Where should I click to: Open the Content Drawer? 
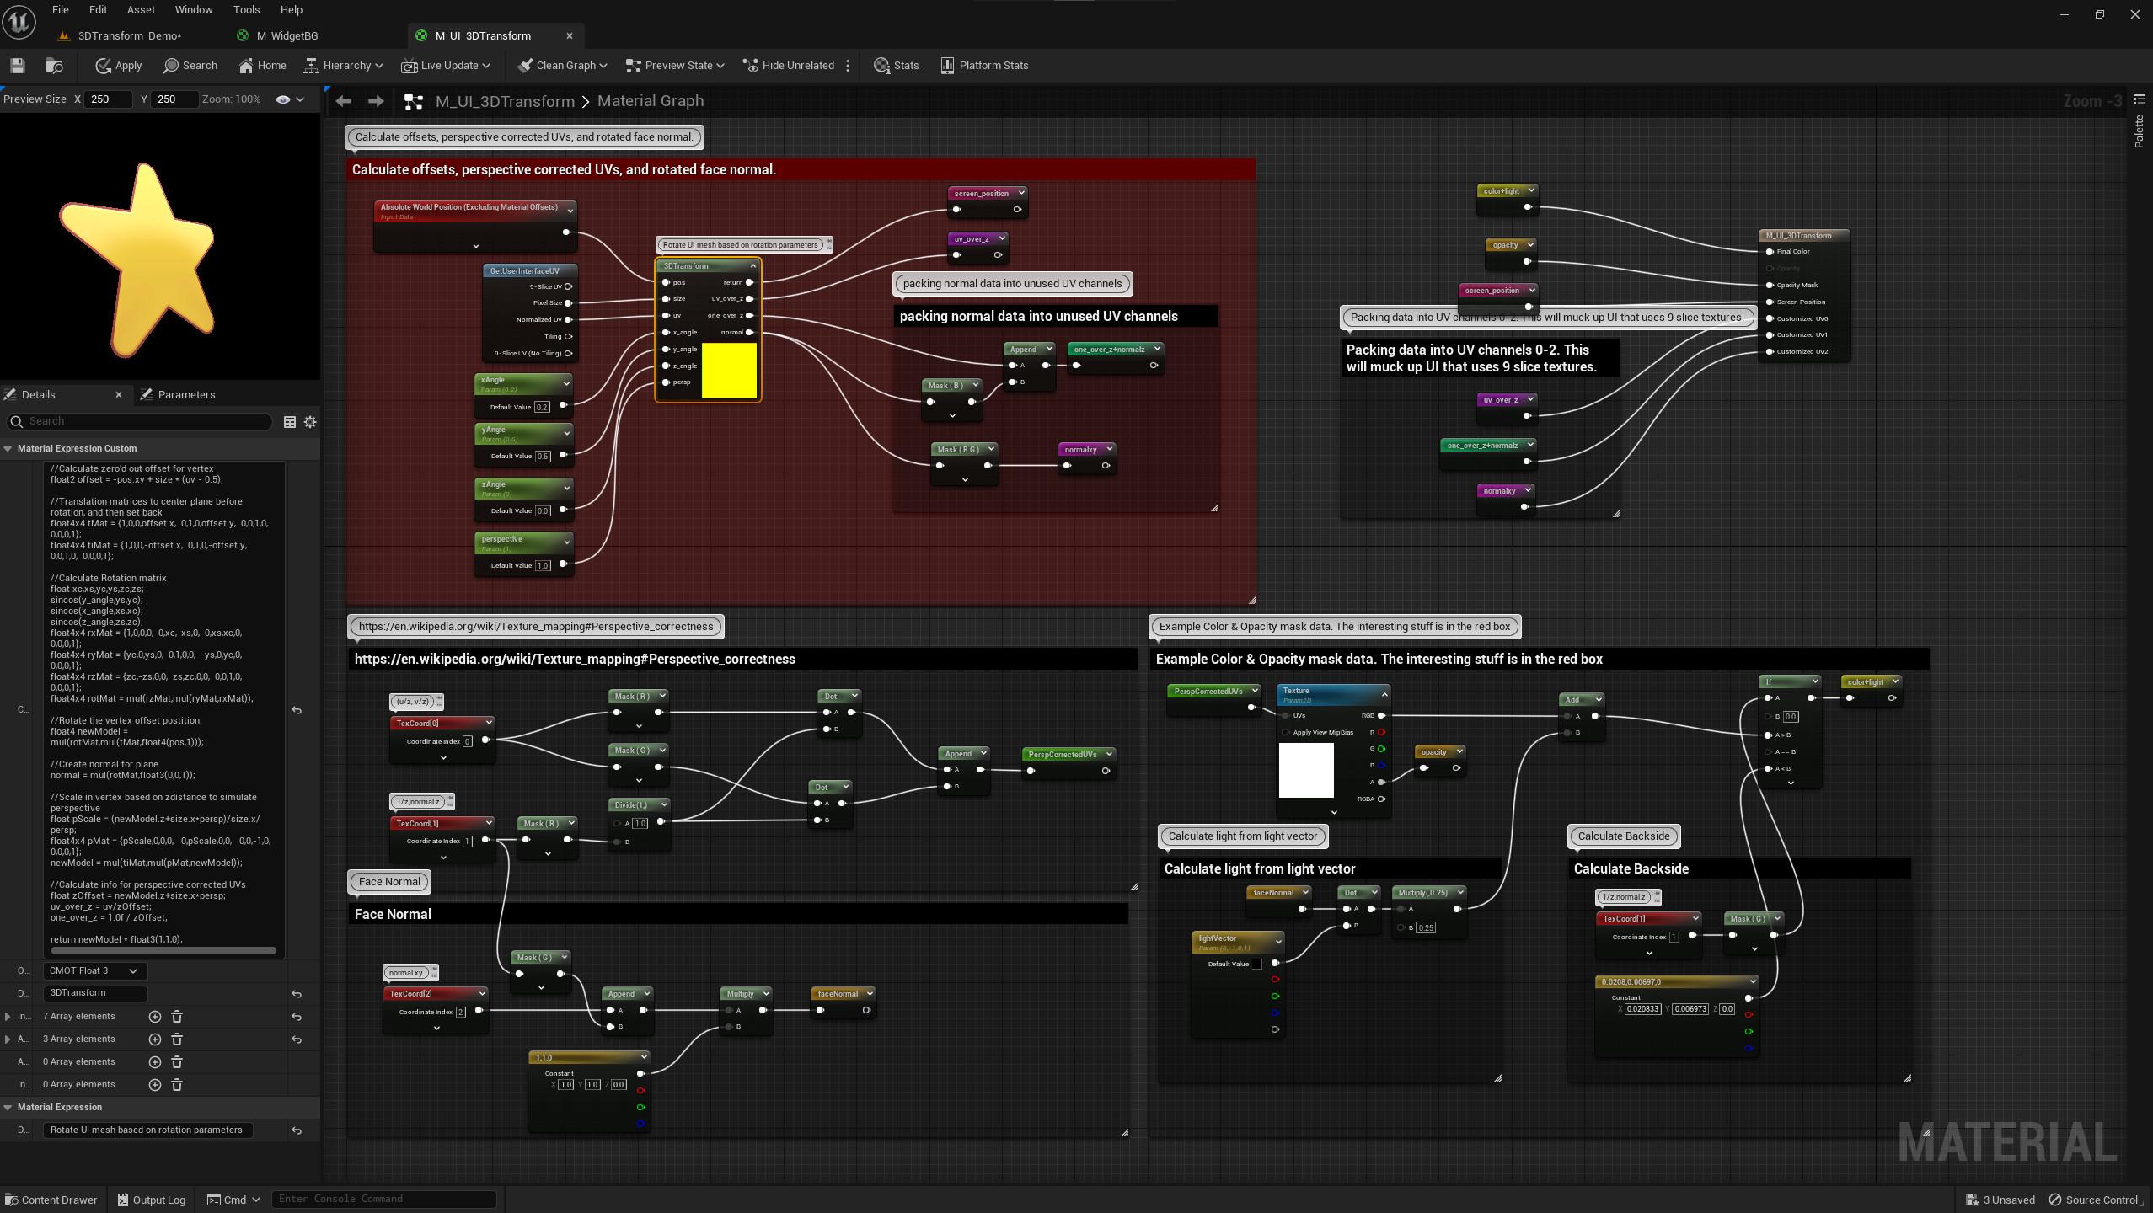(51, 1199)
